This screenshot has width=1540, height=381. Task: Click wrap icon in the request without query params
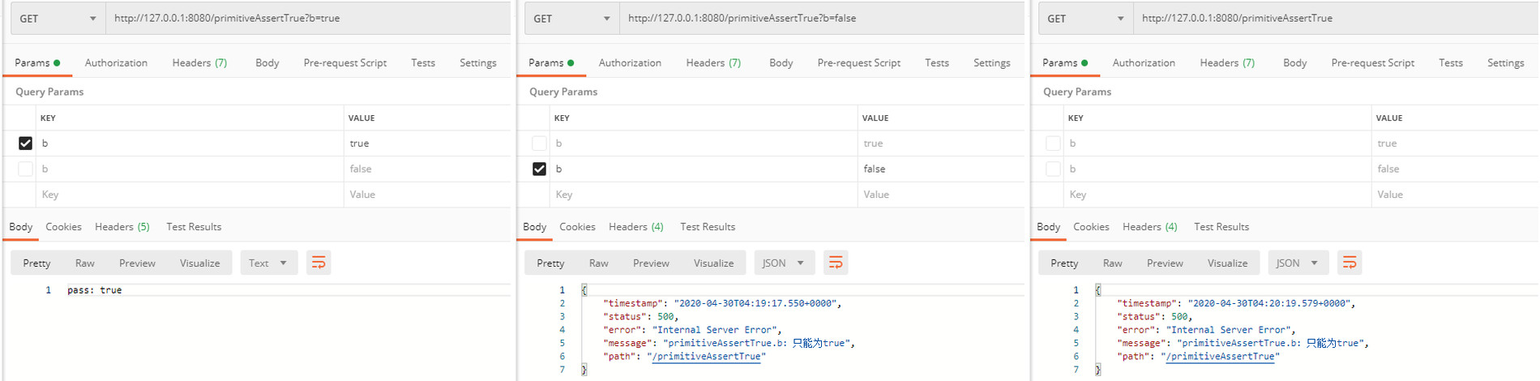coord(1350,263)
